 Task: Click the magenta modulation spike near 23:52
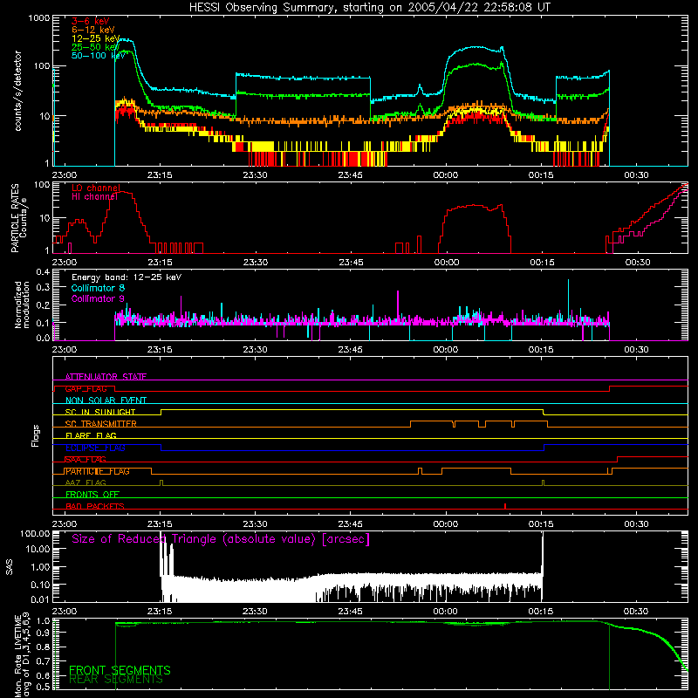point(398,306)
